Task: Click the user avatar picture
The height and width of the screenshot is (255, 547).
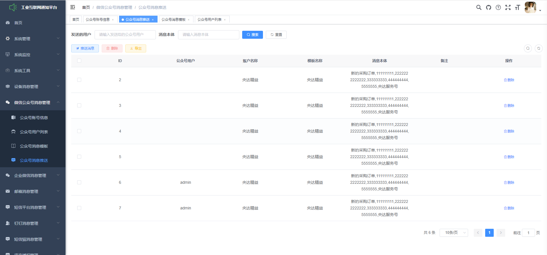Action: [x=530, y=7]
